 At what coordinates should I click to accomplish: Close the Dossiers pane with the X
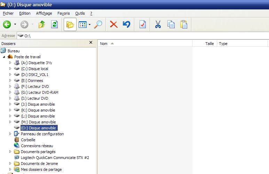pyautogui.click(x=91, y=43)
